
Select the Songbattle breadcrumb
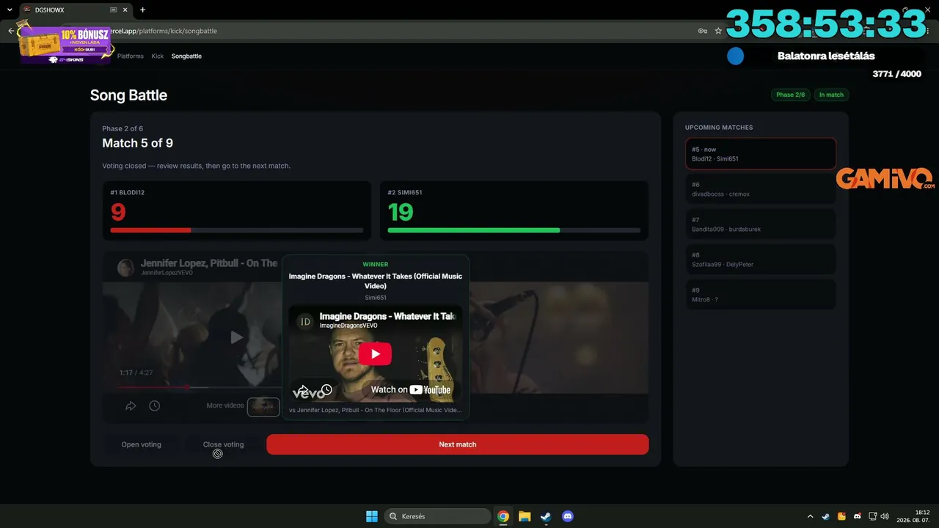tap(186, 56)
